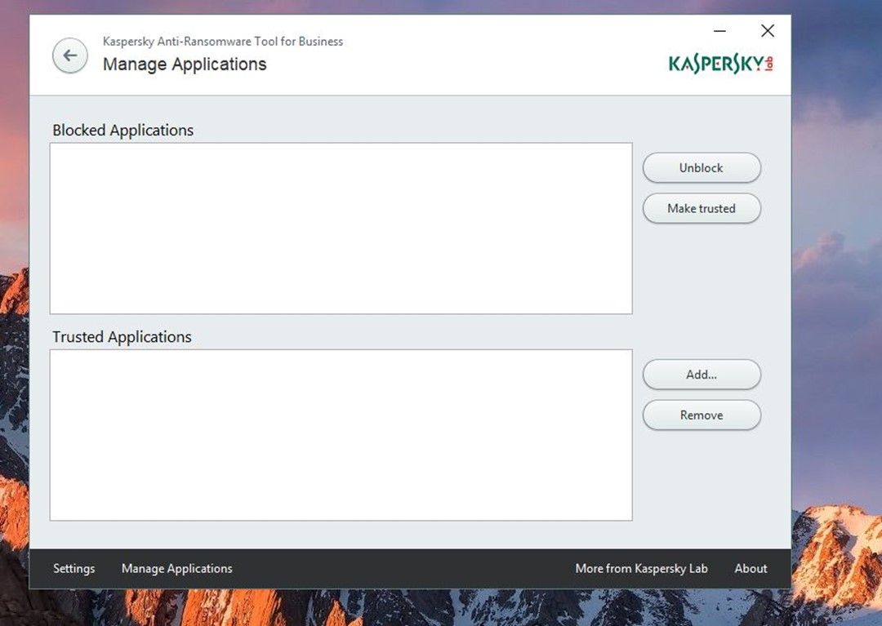This screenshot has height=626, width=882.
Task: Click the Blocked Applications section label
Action: [x=123, y=131]
